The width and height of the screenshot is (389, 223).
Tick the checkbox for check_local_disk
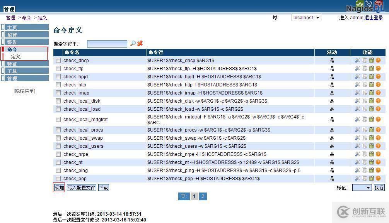point(58,101)
